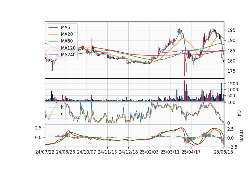The height and width of the screenshot is (179, 249).
Task: Click the MA5 legend label
Action: (x=65, y=27)
